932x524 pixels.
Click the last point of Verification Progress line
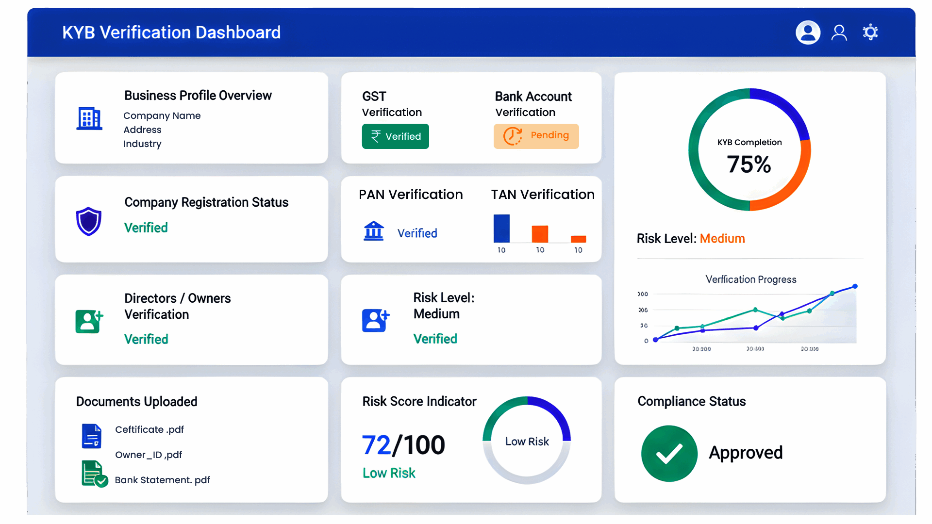[x=855, y=286]
